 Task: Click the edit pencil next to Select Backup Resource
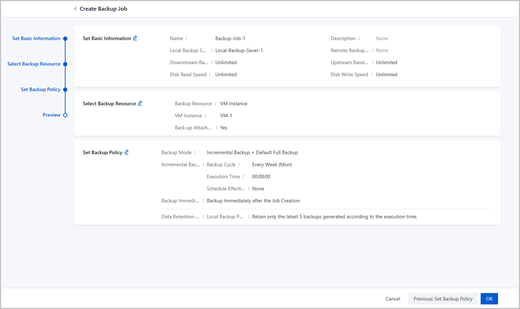tap(140, 104)
